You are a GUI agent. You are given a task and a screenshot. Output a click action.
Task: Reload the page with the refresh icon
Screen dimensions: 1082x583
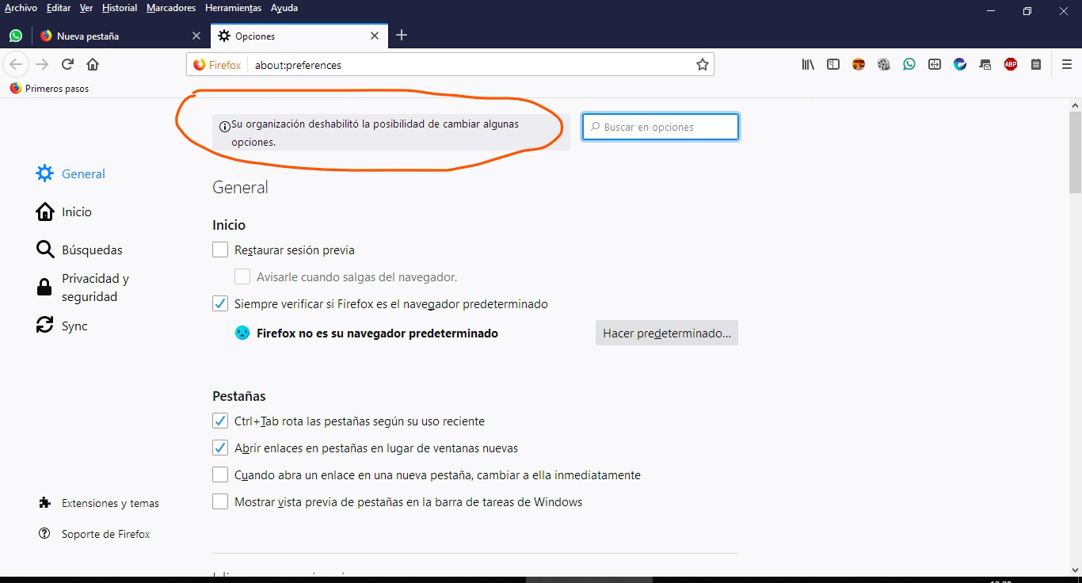[67, 64]
